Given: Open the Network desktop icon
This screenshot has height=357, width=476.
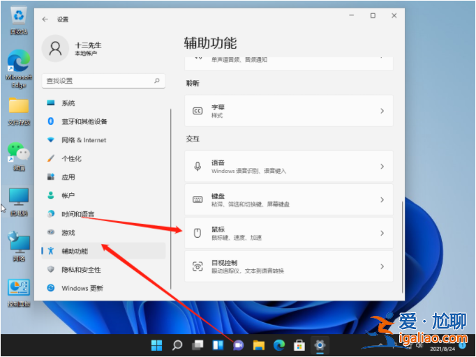Looking at the screenshot, I should [x=19, y=246].
